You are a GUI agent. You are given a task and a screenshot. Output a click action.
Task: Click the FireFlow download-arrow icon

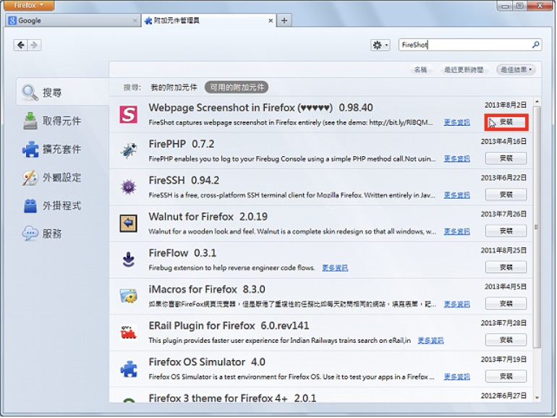tap(128, 259)
